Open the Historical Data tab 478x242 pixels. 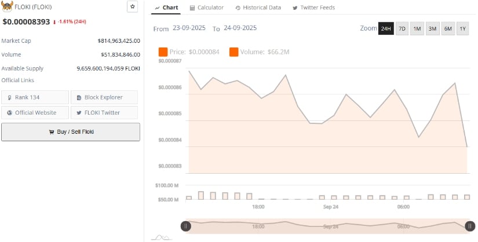(x=258, y=8)
